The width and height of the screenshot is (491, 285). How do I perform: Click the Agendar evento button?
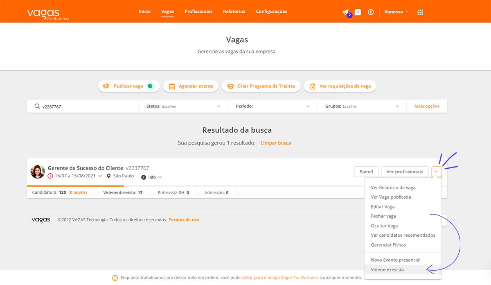[191, 86]
